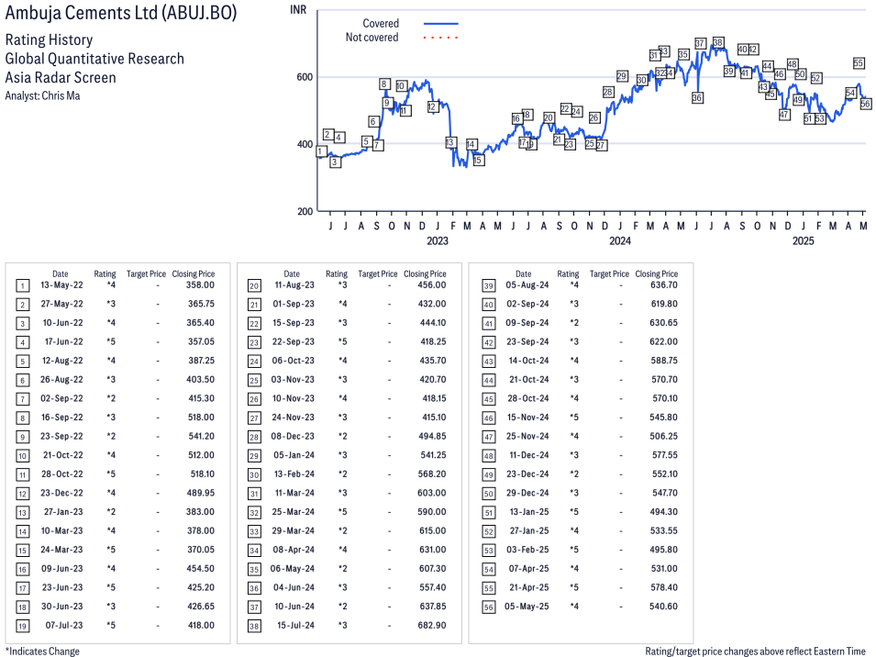Click closing price 682.90
Screen dimensions: 876x657
pos(432,625)
